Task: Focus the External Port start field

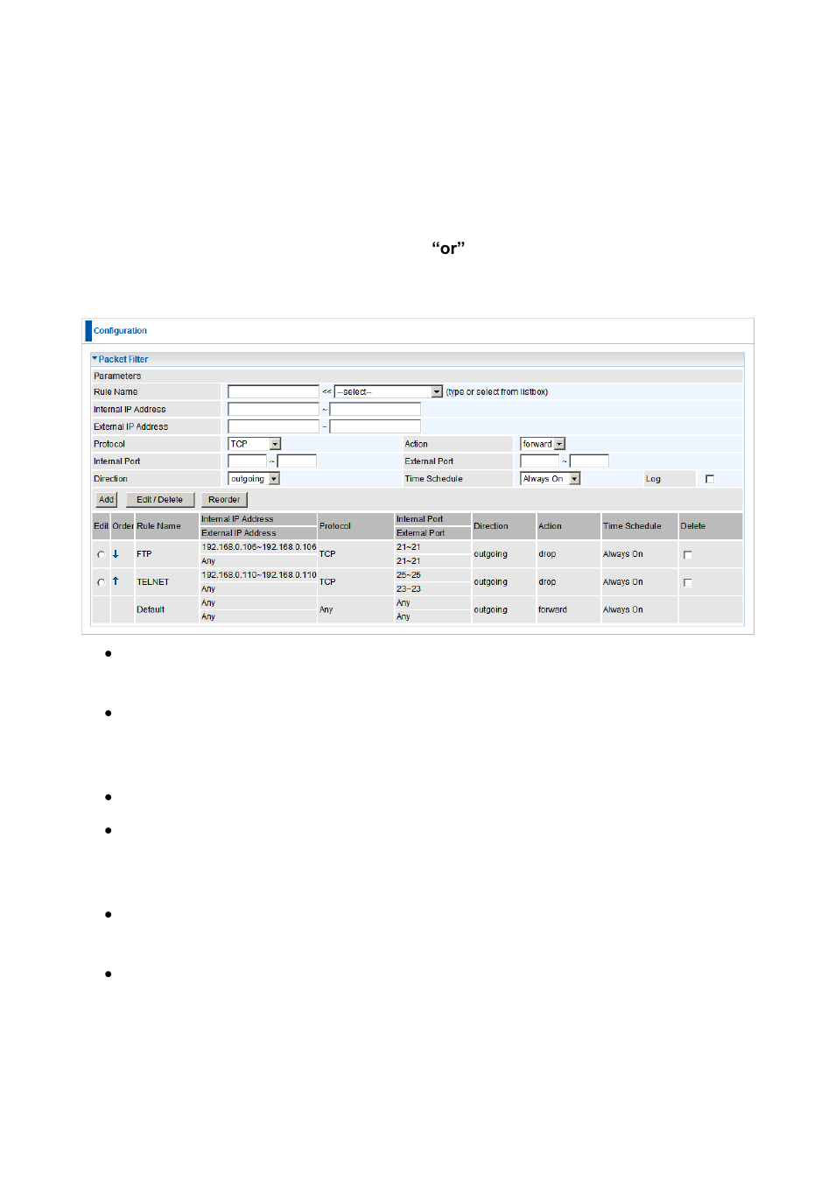Action: coord(539,461)
